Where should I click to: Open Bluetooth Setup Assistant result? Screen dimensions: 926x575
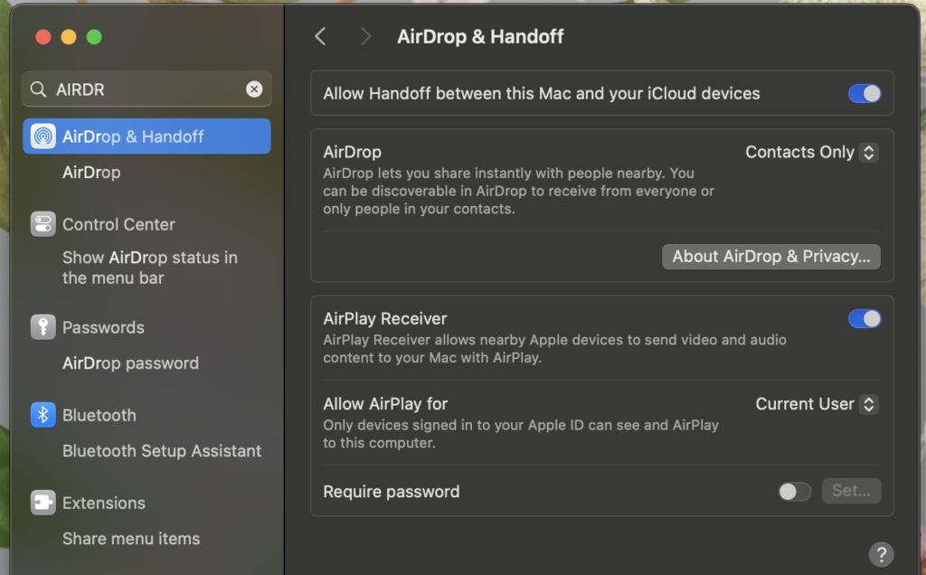click(161, 451)
